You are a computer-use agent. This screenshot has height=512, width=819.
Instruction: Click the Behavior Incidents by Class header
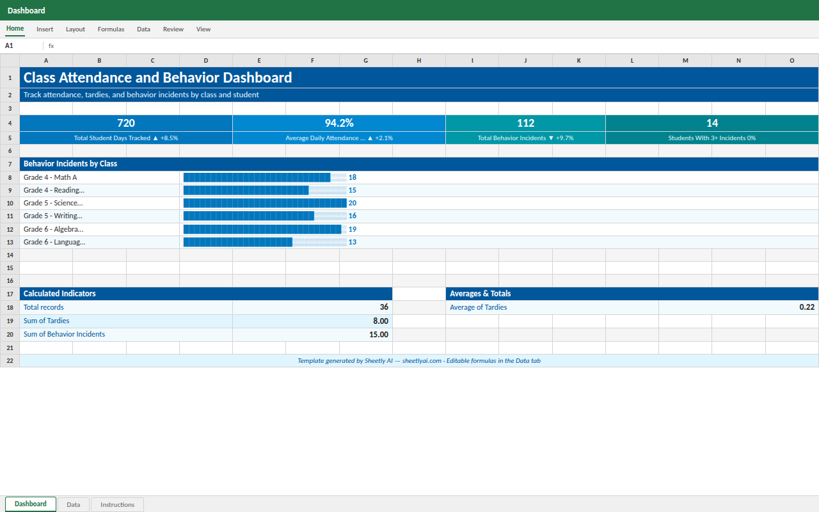point(419,164)
